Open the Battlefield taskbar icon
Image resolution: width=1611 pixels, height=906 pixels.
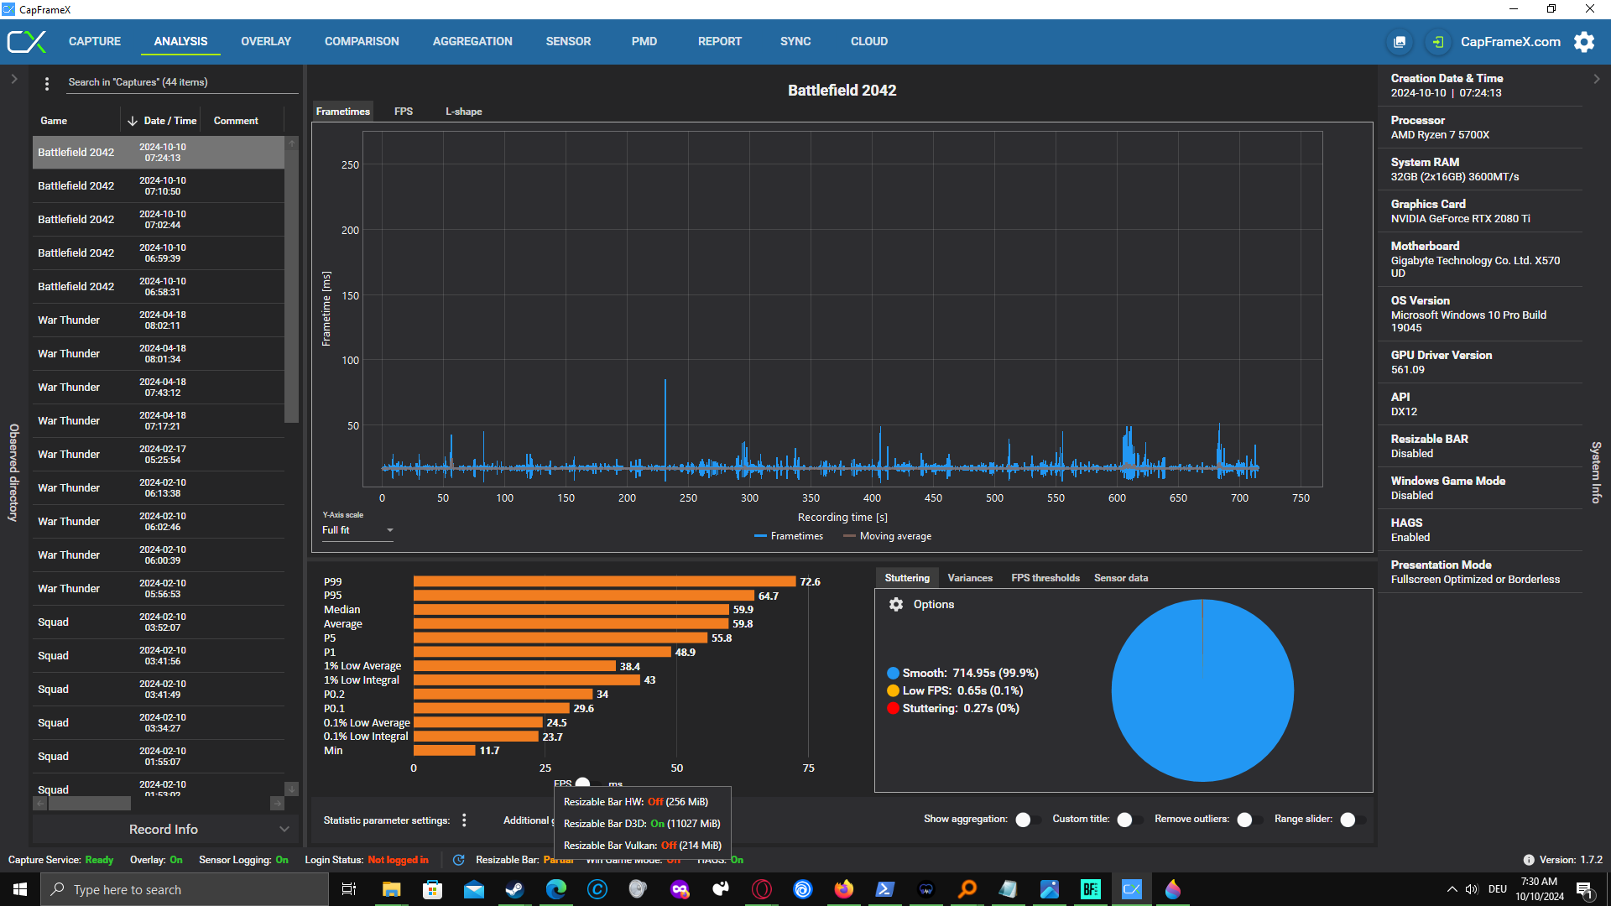pyautogui.click(x=1090, y=889)
